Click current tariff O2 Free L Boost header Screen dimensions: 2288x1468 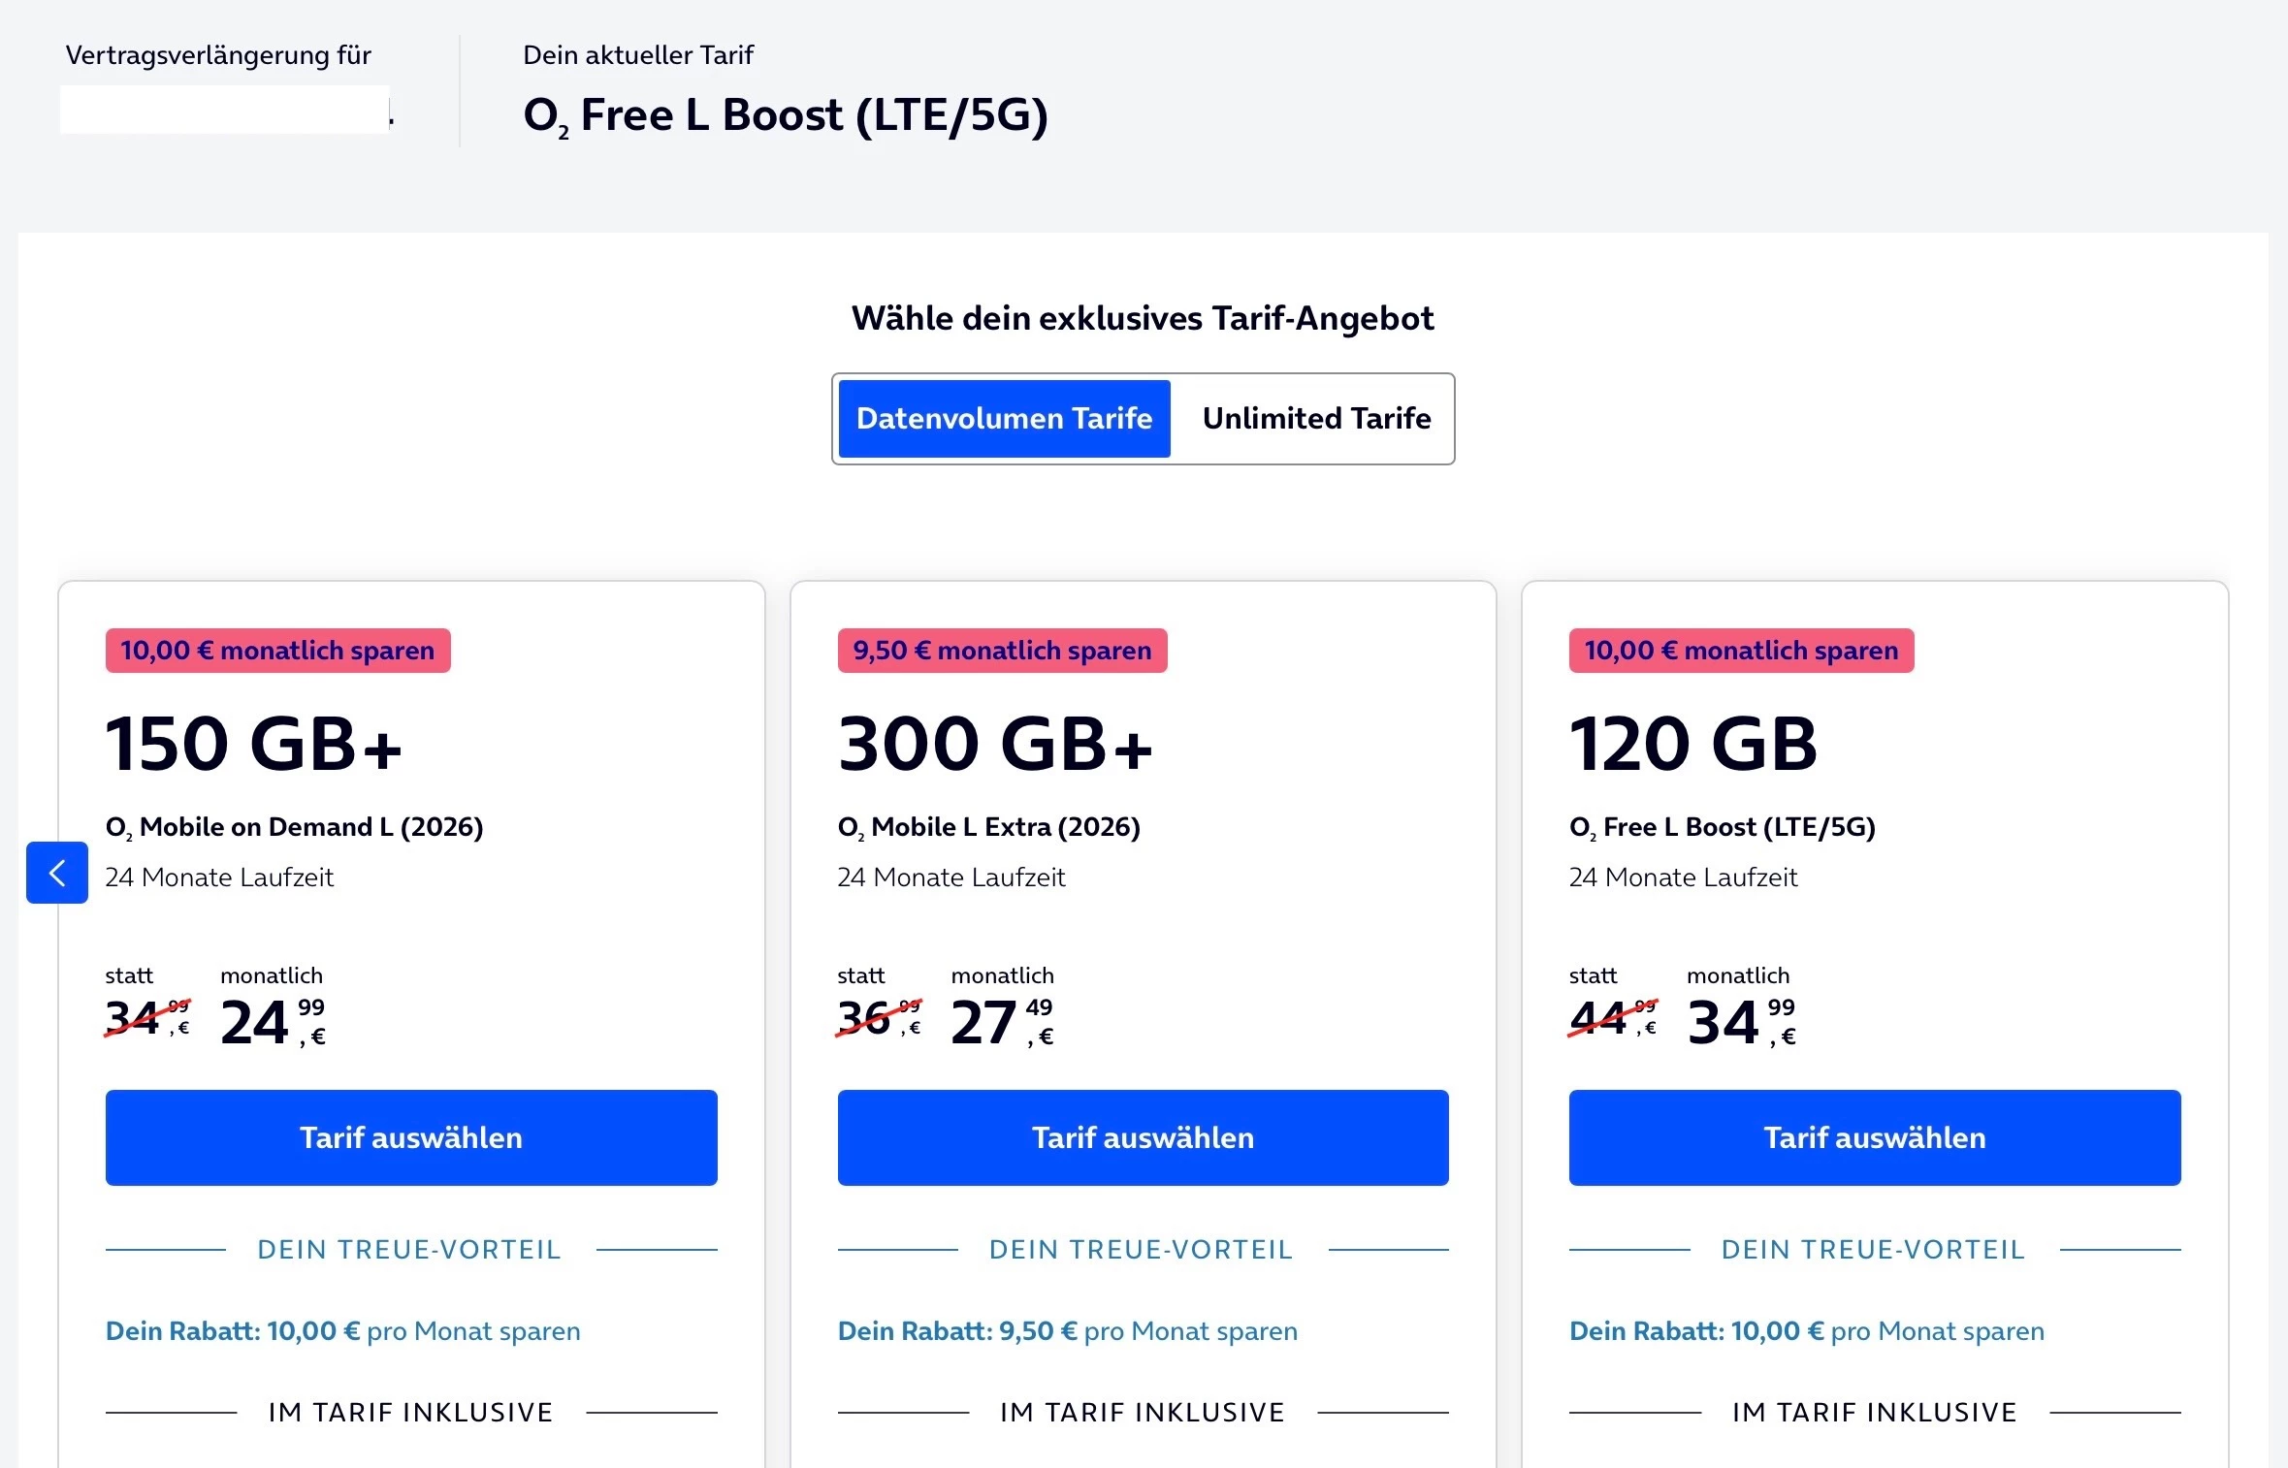coord(785,115)
